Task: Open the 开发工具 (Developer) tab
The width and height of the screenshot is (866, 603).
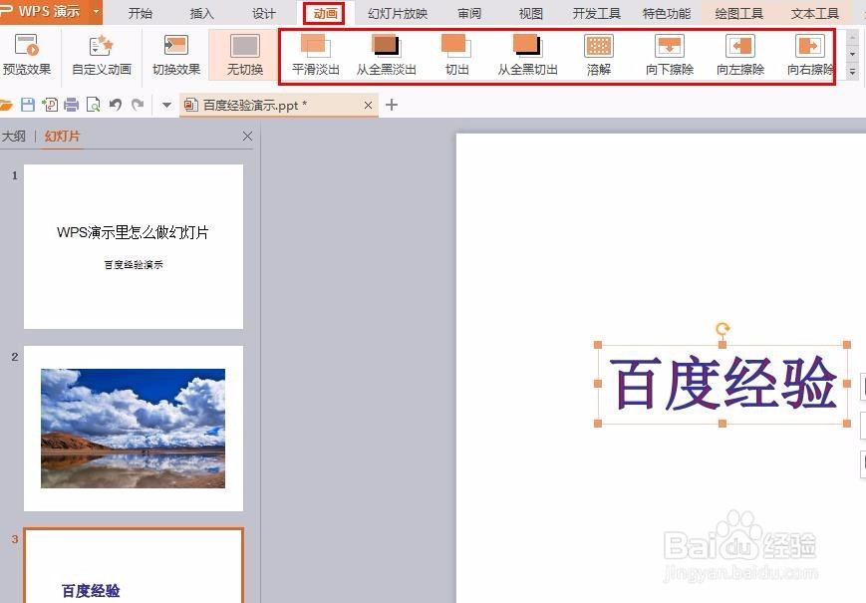Action: pyautogui.click(x=597, y=13)
